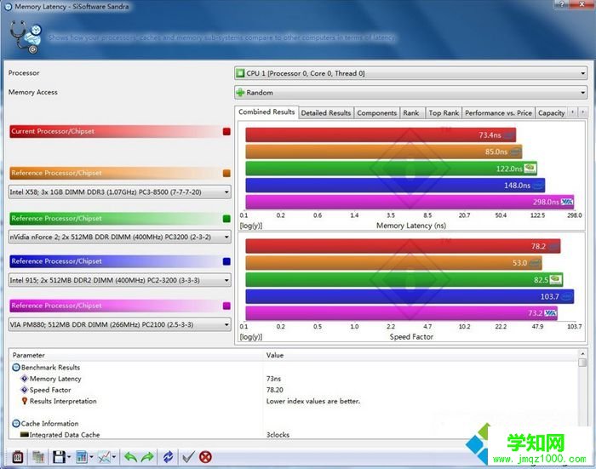Image resolution: width=596 pixels, height=469 pixels.
Task: Toggle the red Current Processor/Chipset checkbox
Action: tap(226, 131)
